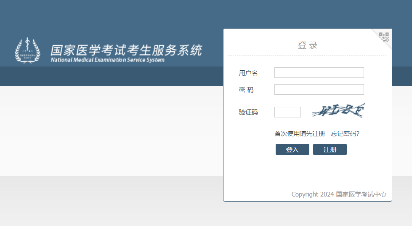
Task: Click the 验证码 field label
Action: pyautogui.click(x=248, y=112)
